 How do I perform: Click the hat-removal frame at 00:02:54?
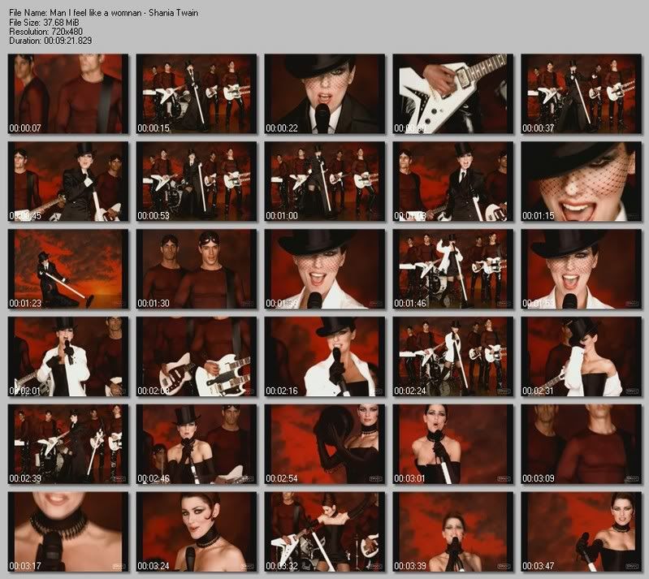(325, 445)
